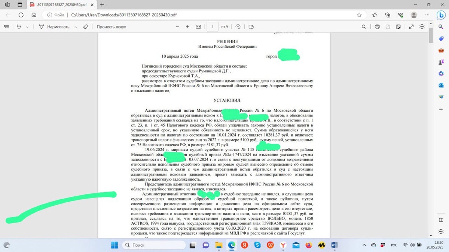
Task: Open PDF viewer settings gear
Action: pyautogui.click(x=422, y=27)
